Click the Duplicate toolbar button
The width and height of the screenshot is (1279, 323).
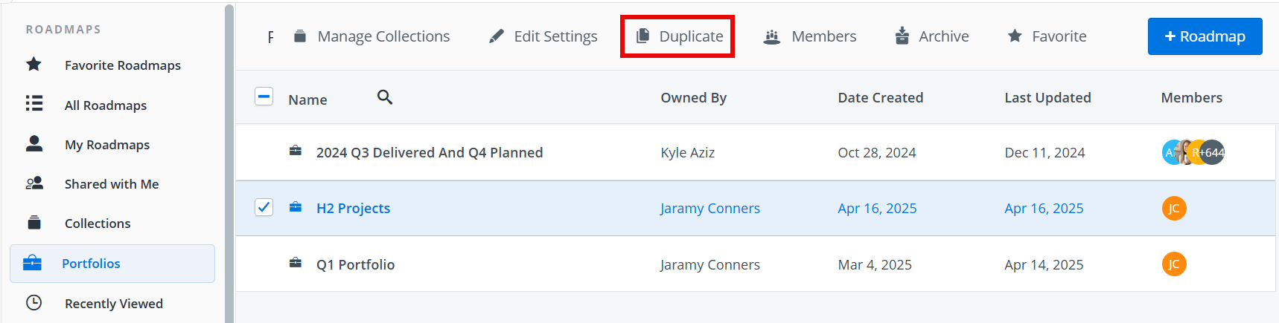tap(677, 36)
